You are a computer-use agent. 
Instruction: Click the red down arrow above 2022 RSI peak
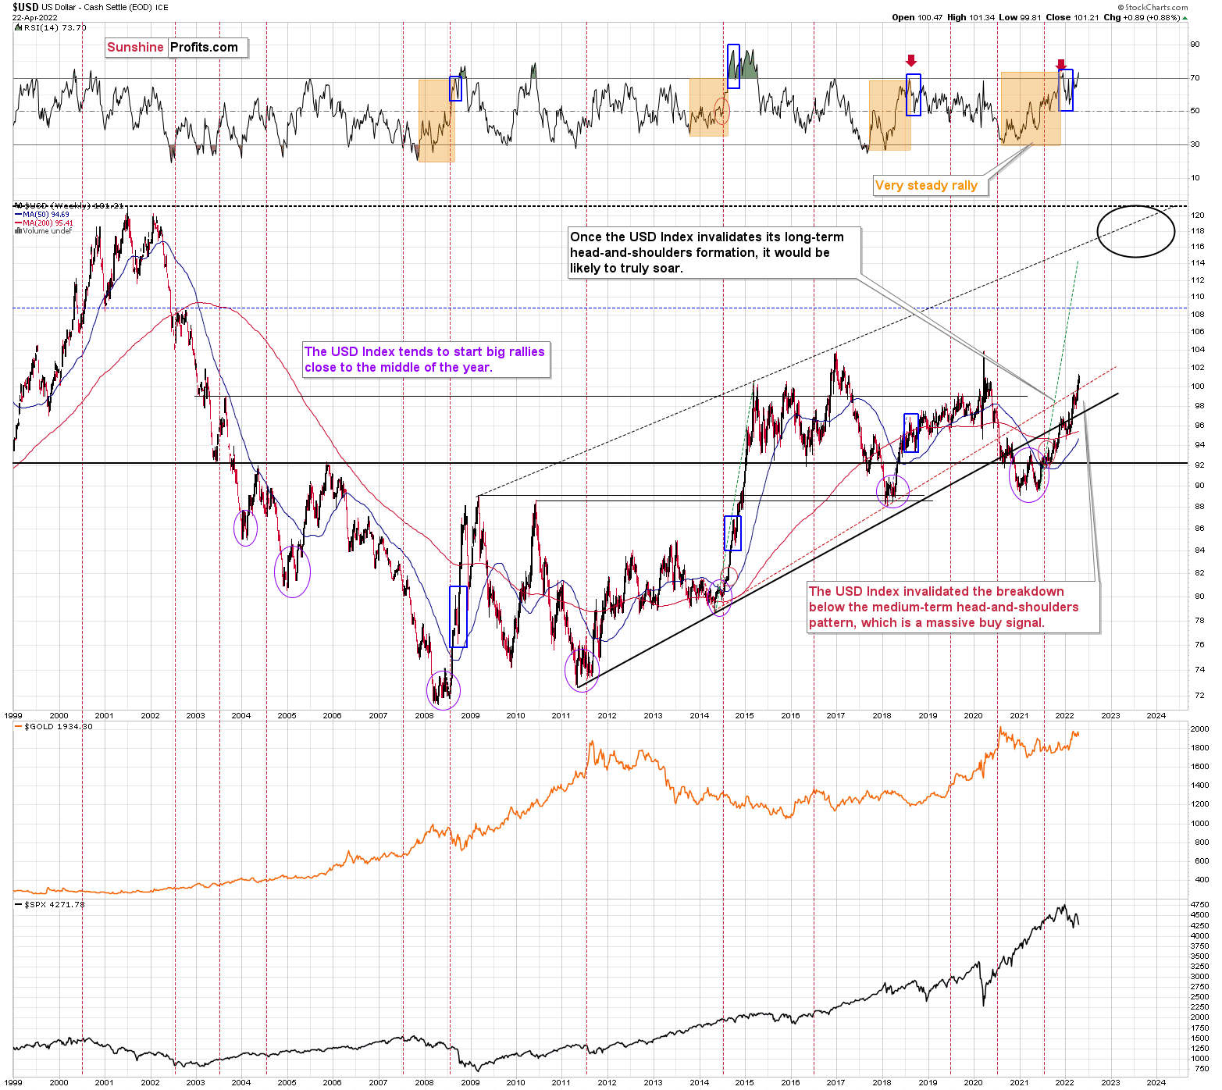(x=1060, y=64)
